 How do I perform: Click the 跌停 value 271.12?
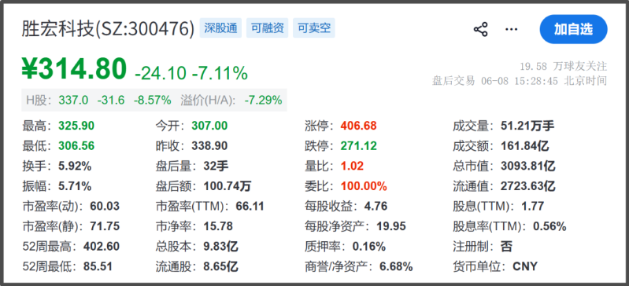point(359,146)
